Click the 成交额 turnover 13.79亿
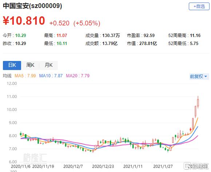 point(110,44)
